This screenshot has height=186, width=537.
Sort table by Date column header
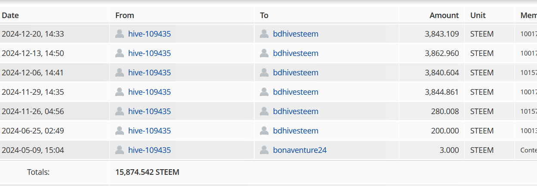coord(10,15)
